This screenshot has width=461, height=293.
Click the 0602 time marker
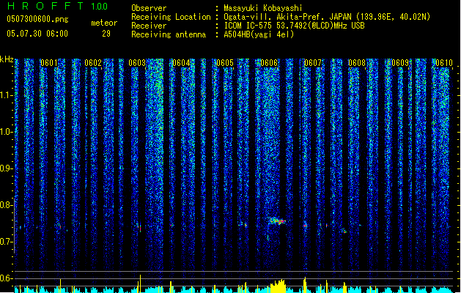[93, 63]
